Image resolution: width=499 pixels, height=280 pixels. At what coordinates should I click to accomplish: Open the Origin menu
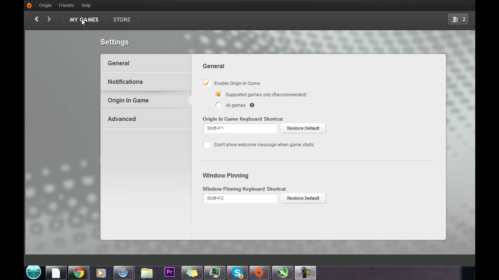click(x=45, y=5)
